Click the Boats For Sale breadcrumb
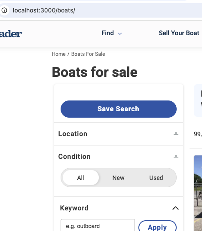The height and width of the screenshot is (231, 202). click(x=88, y=54)
